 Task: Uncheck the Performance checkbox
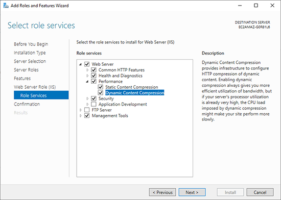[x=93, y=81]
